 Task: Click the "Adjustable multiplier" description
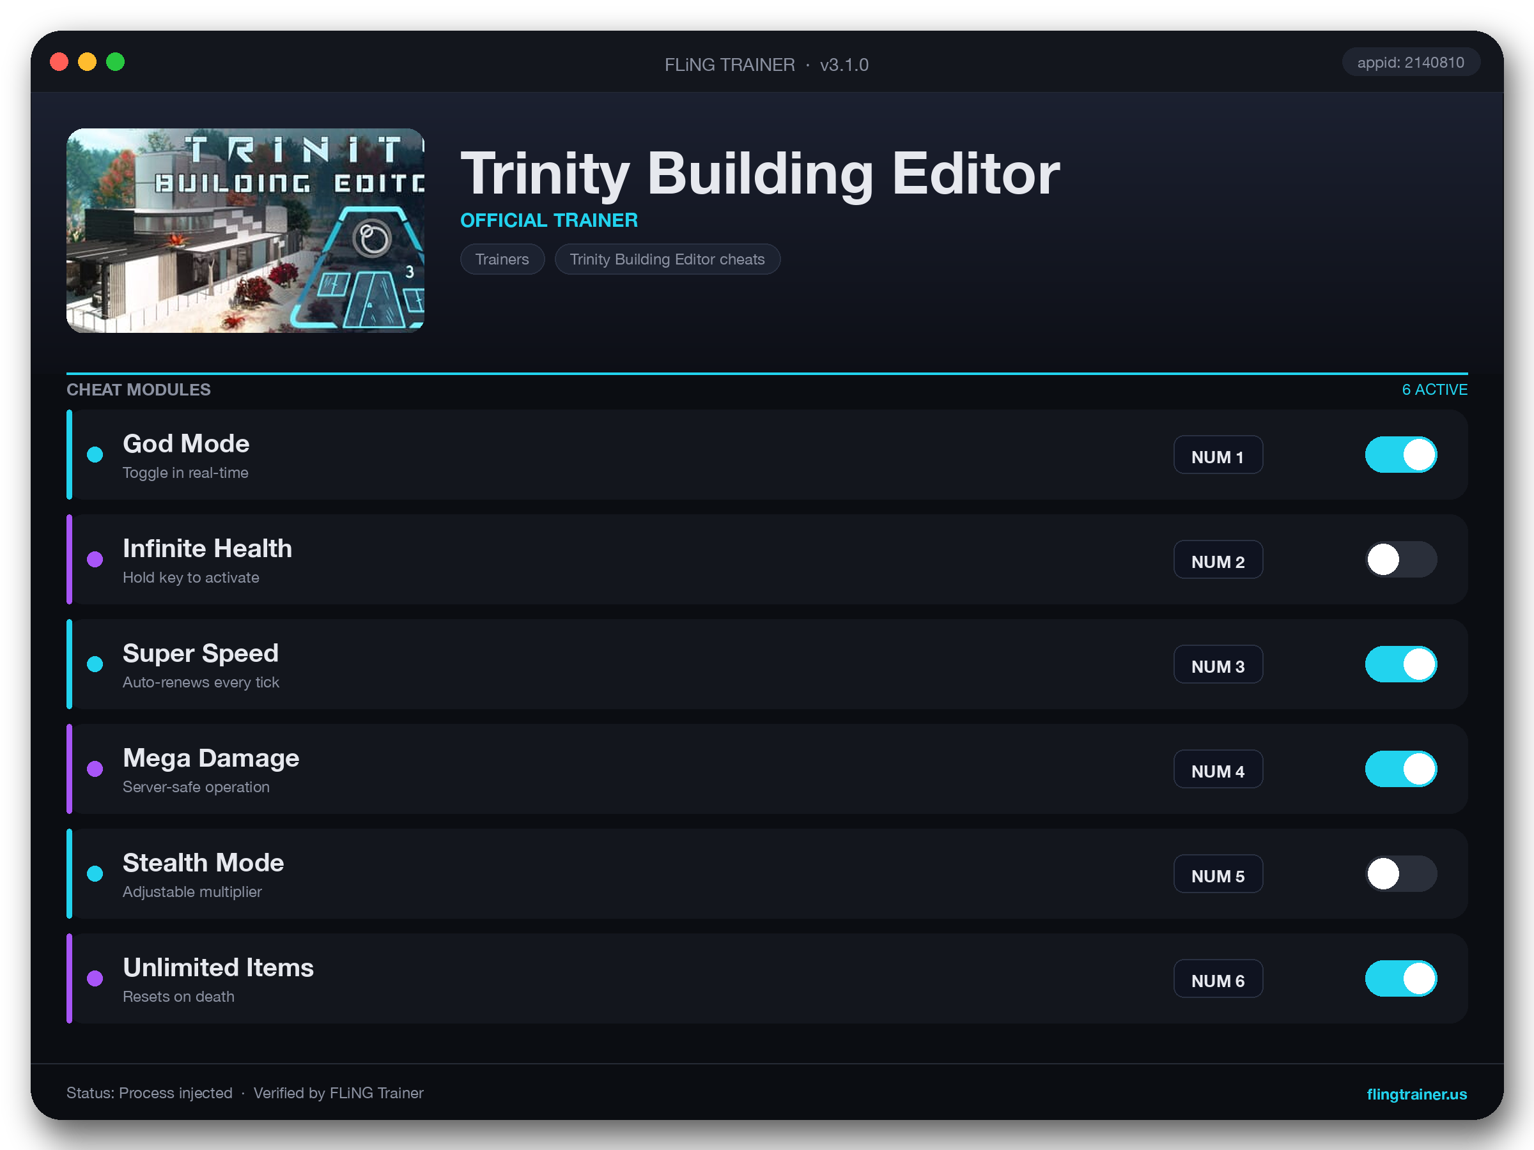[192, 891]
